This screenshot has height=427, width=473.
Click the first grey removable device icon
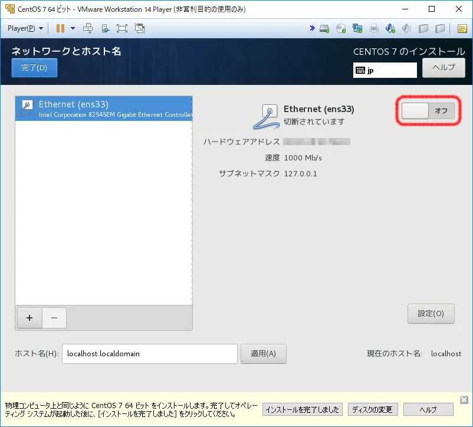423,29
